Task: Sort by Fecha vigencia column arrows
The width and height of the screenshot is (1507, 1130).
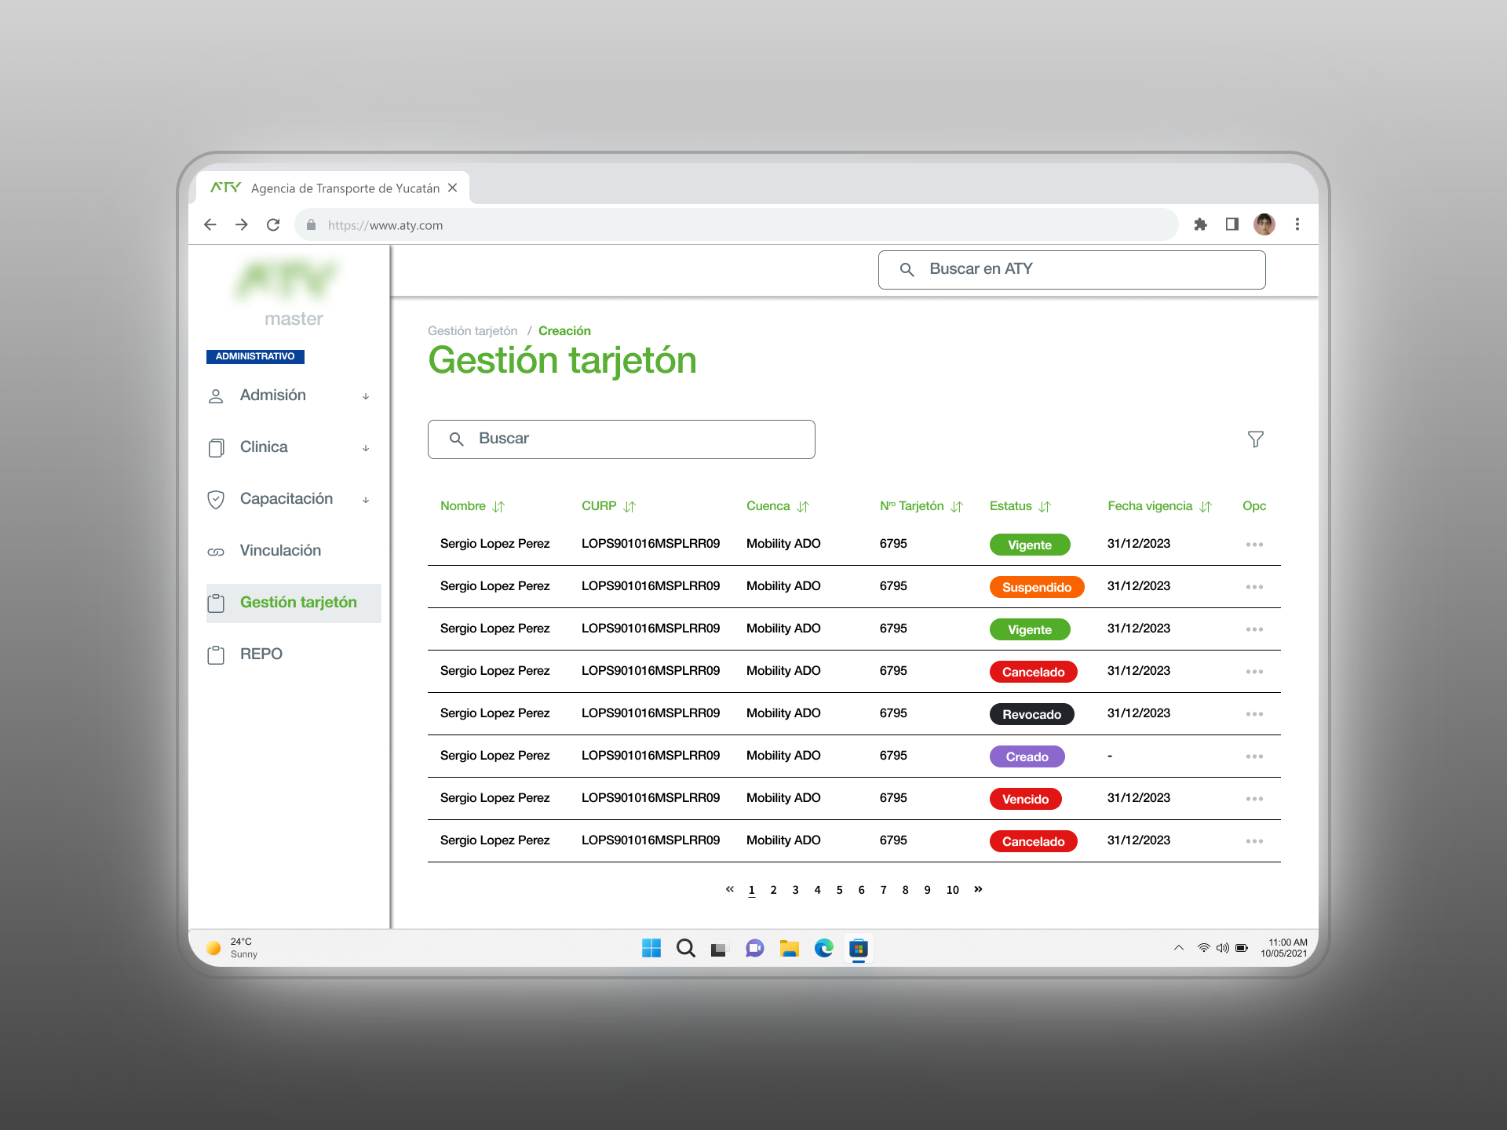Action: (x=1206, y=507)
